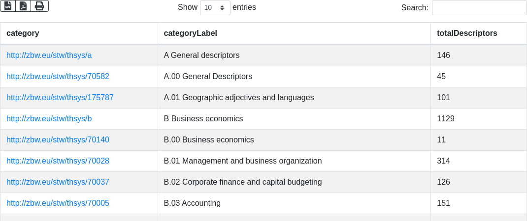This screenshot has width=527, height=221.
Task: Visit the thsys/70140 link
Action: point(58,140)
